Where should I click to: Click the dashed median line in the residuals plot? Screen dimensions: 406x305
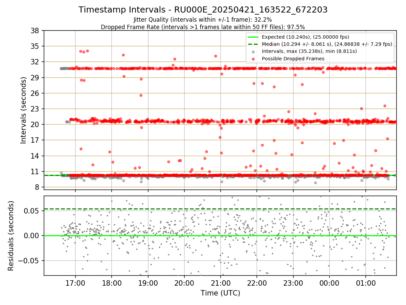tap(220, 209)
